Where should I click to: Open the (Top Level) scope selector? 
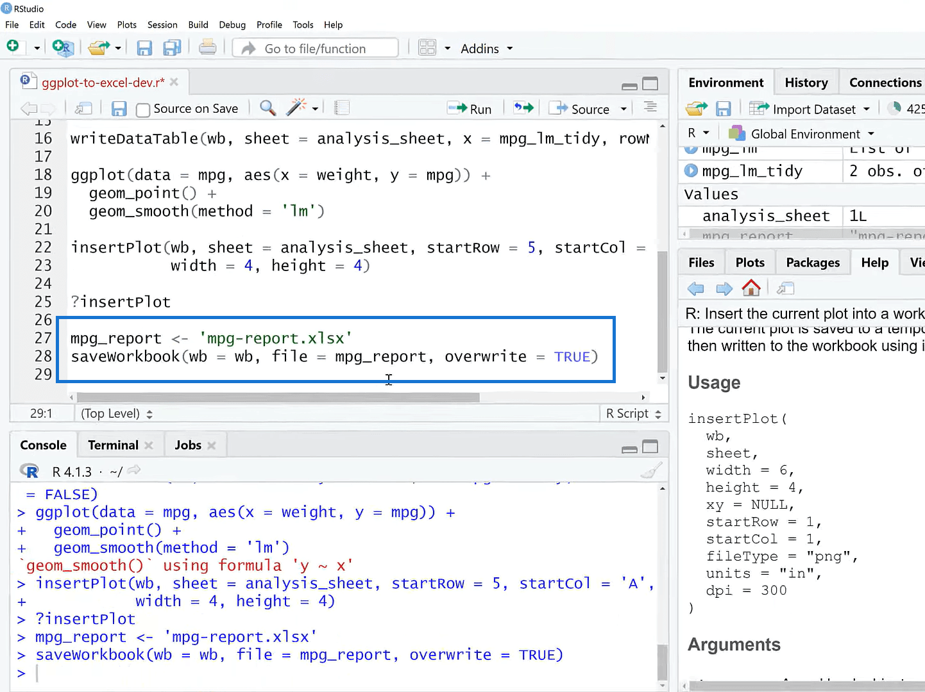117,414
